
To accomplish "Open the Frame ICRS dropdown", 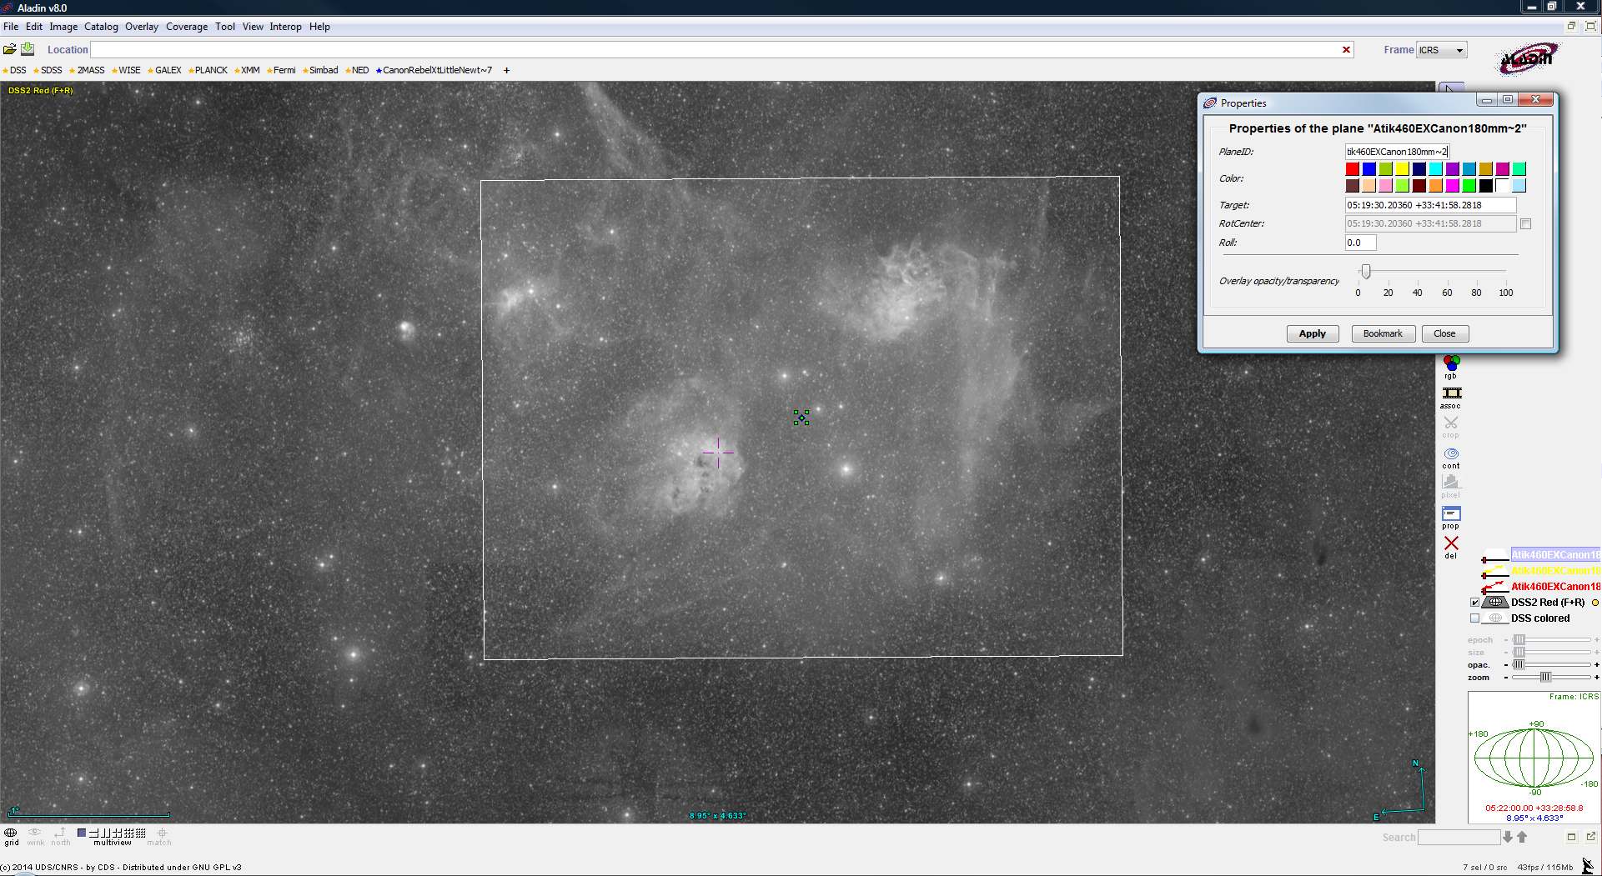I will pos(1441,50).
